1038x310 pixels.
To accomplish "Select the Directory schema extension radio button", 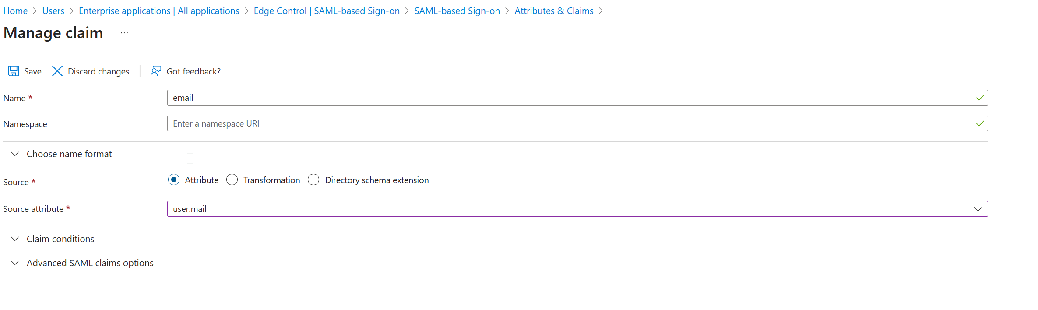I will tap(313, 180).
